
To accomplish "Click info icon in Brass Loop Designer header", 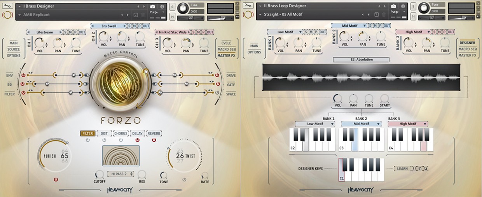I will click(x=403, y=6).
